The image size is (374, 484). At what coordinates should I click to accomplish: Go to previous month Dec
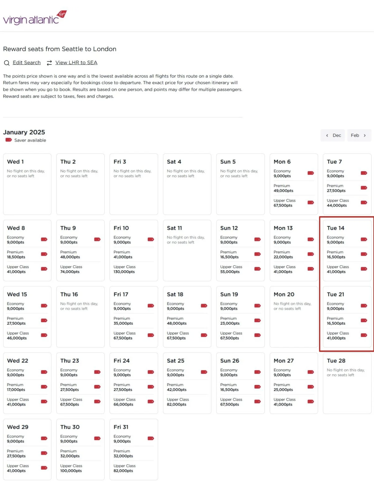(333, 135)
